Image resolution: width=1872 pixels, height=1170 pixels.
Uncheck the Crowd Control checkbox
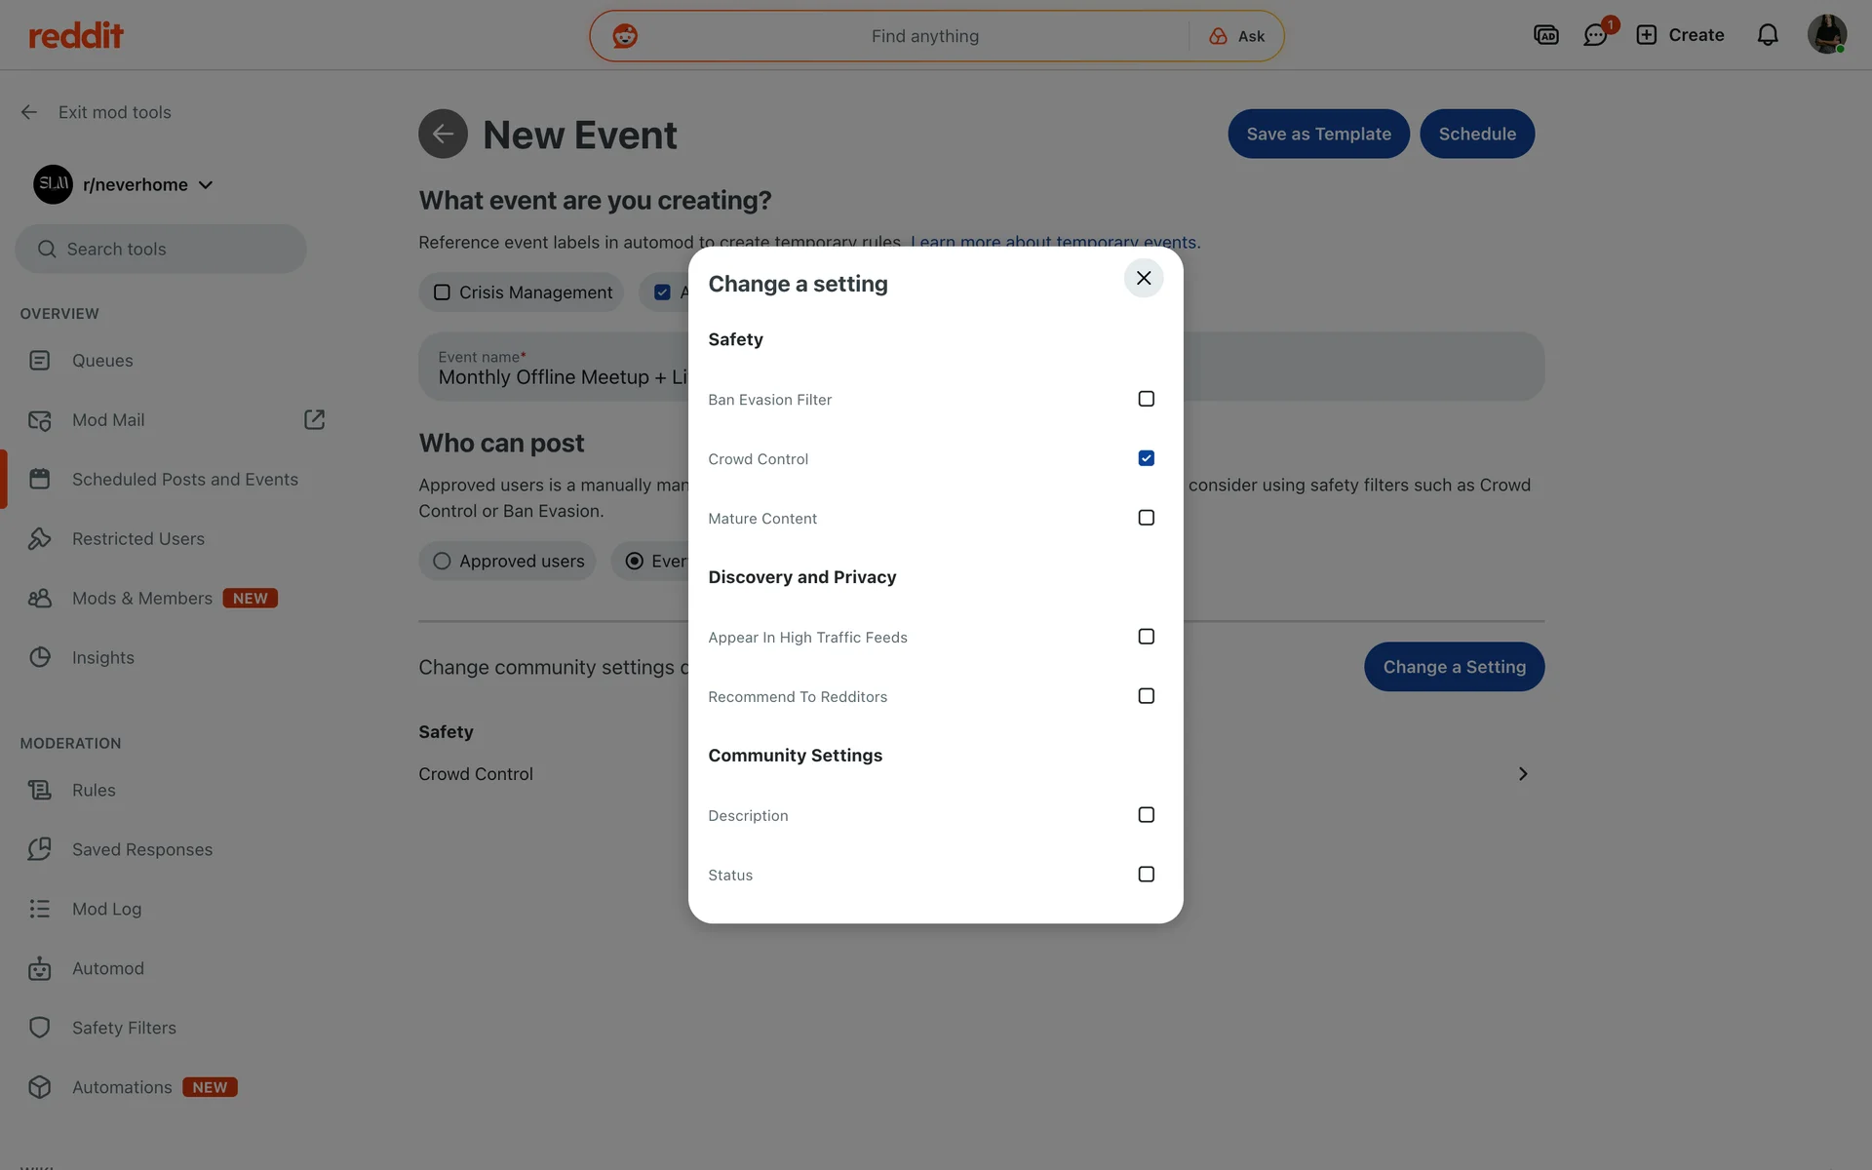tap(1146, 458)
